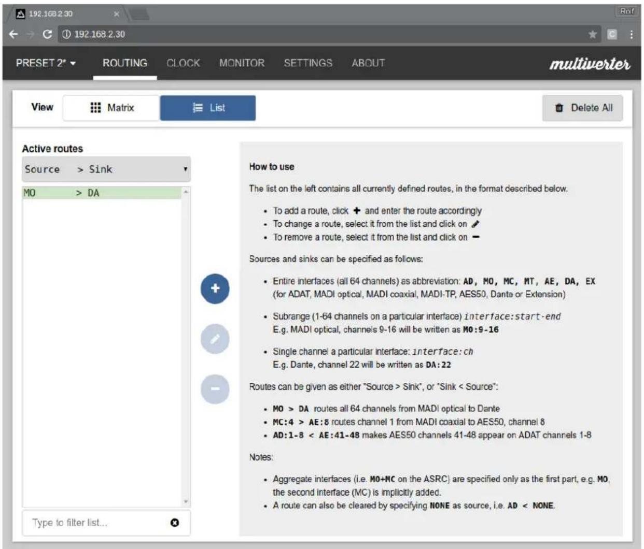
Task: Go back with browser back arrow
Action: 15,35
